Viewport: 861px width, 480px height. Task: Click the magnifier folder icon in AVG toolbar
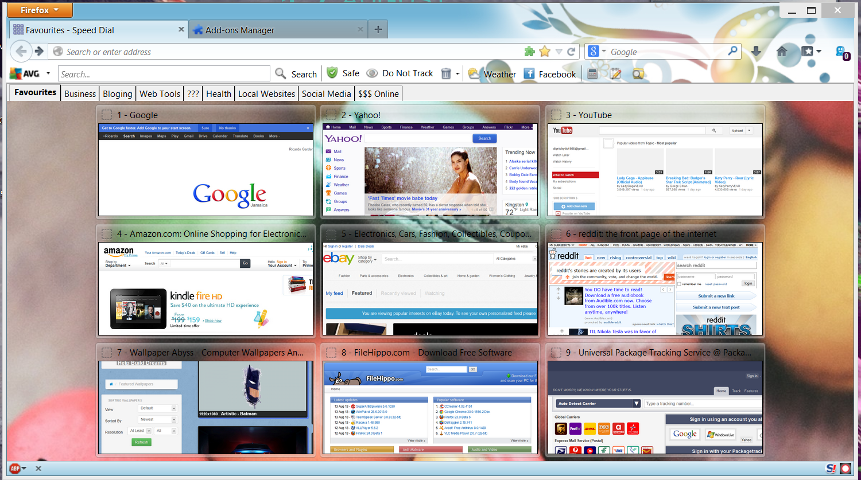tap(638, 73)
